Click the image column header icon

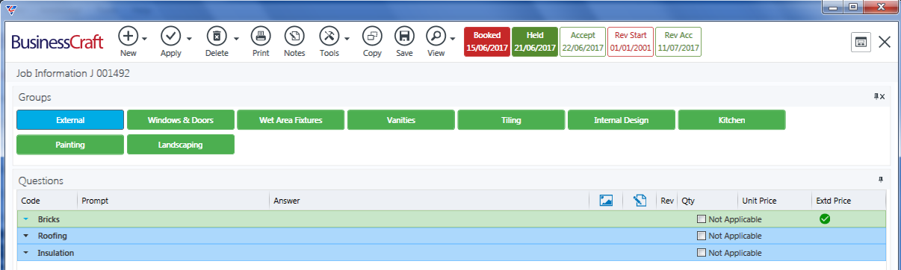(x=606, y=200)
